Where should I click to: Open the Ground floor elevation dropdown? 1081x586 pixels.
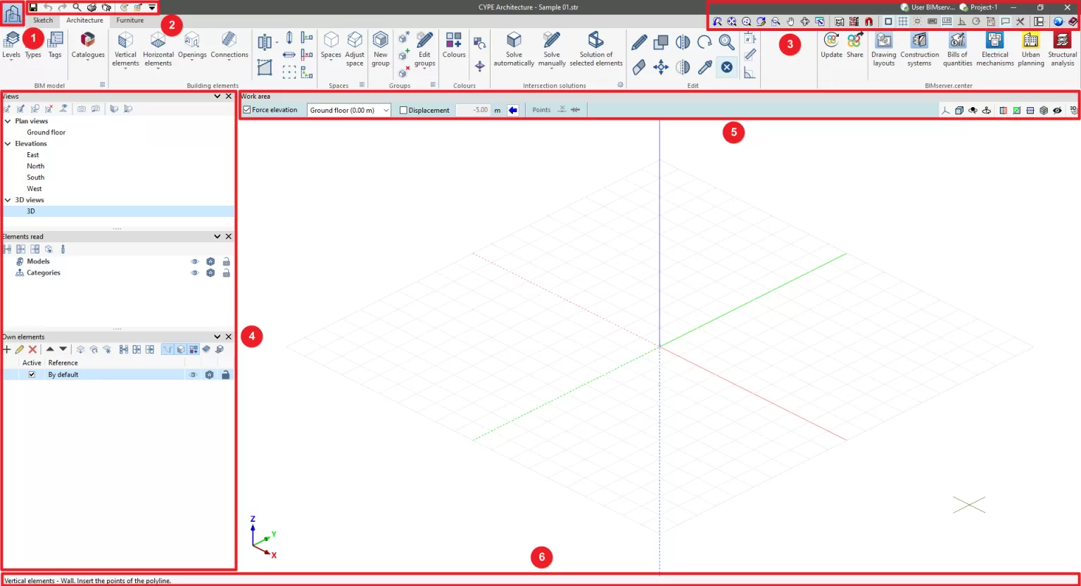pyautogui.click(x=348, y=110)
